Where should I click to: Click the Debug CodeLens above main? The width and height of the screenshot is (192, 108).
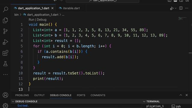point(42,19)
